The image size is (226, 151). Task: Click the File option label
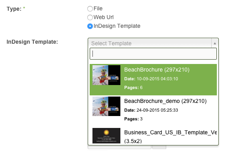pos(98,9)
